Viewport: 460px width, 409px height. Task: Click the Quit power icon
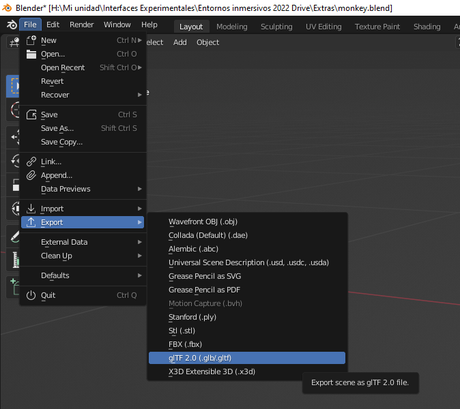(31, 295)
